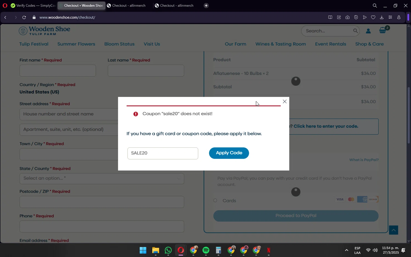Screen dimensions: 411x257
Task: Click the Postcode / ZIP field
Action: (102, 202)
